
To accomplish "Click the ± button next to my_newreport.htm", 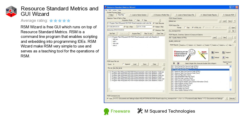I will click(x=229, y=31).
